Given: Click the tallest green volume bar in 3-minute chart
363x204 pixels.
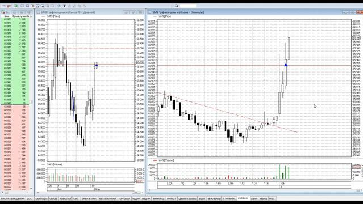Looking at the screenshot, I should [x=280, y=172].
